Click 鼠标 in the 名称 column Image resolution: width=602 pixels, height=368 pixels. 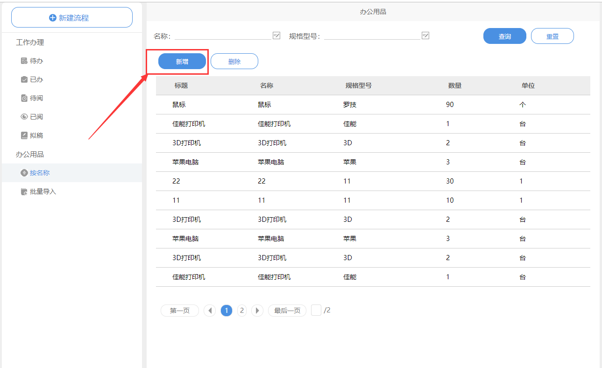tap(264, 105)
